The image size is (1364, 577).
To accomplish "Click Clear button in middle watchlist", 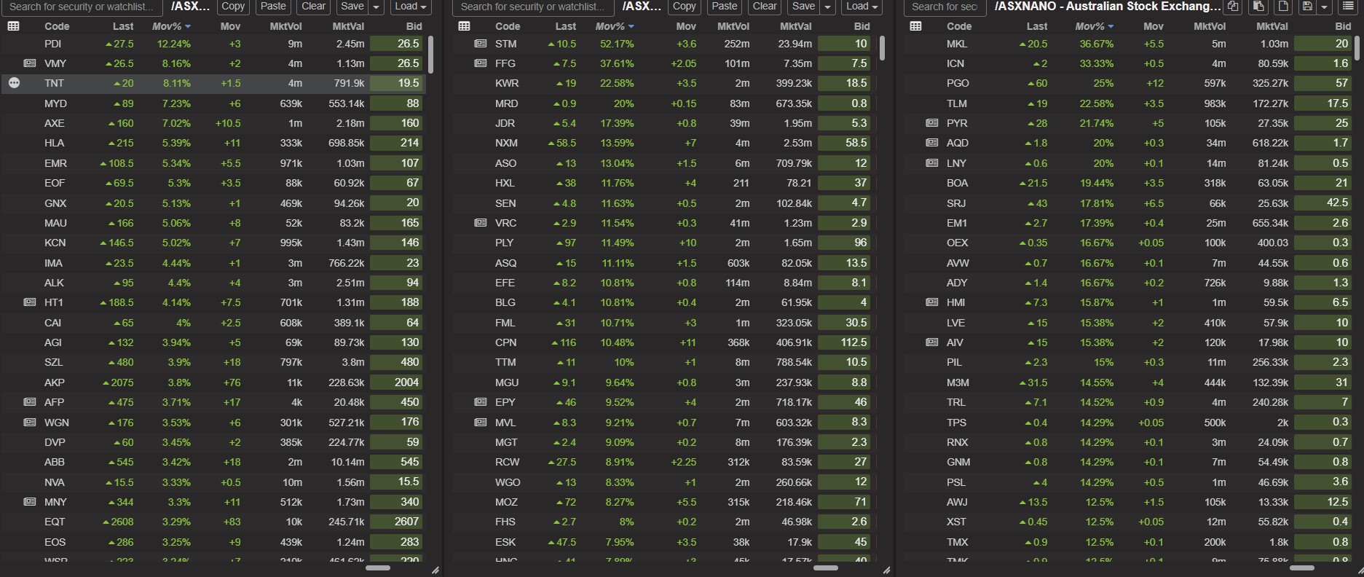I will [x=765, y=7].
